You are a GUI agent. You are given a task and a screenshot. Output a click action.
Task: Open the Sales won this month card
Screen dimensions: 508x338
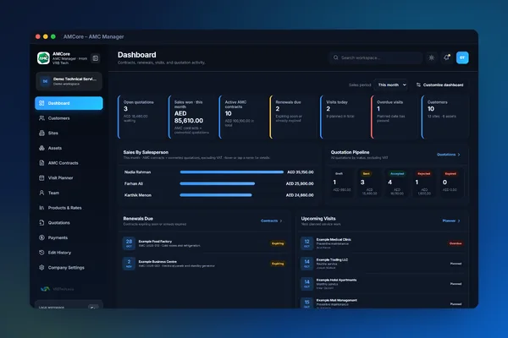point(192,117)
